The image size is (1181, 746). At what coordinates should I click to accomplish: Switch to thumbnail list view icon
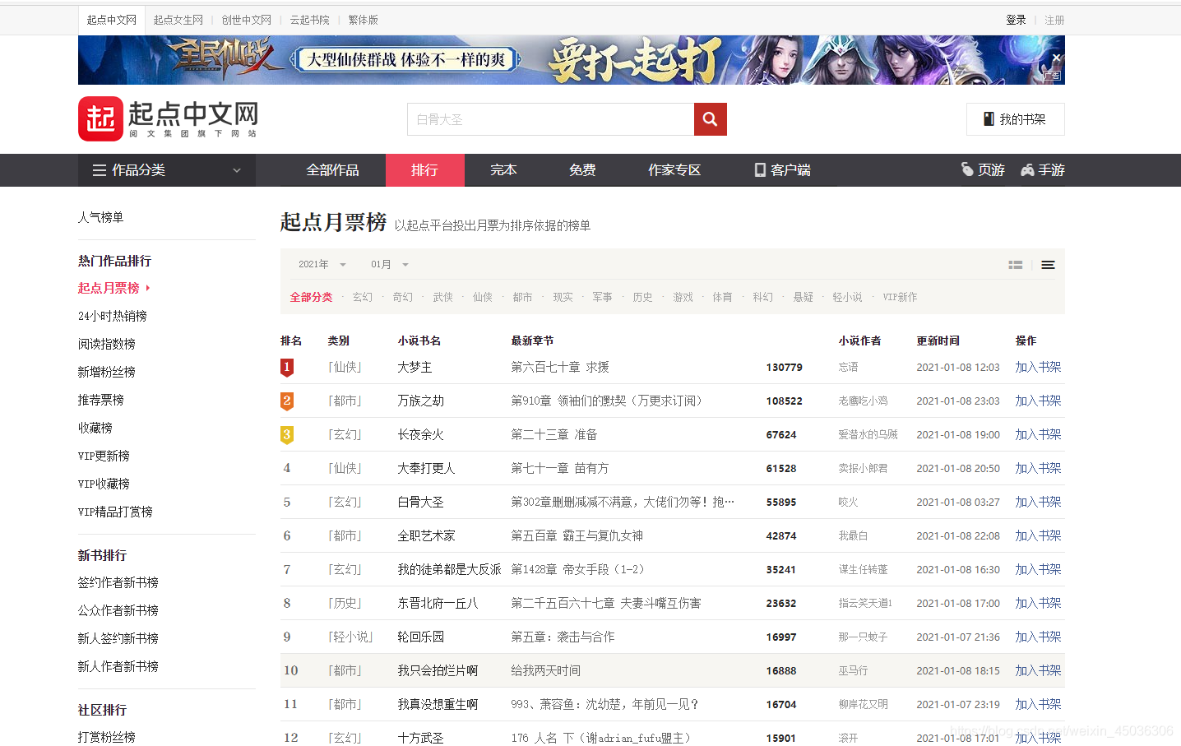(x=1016, y=265)
